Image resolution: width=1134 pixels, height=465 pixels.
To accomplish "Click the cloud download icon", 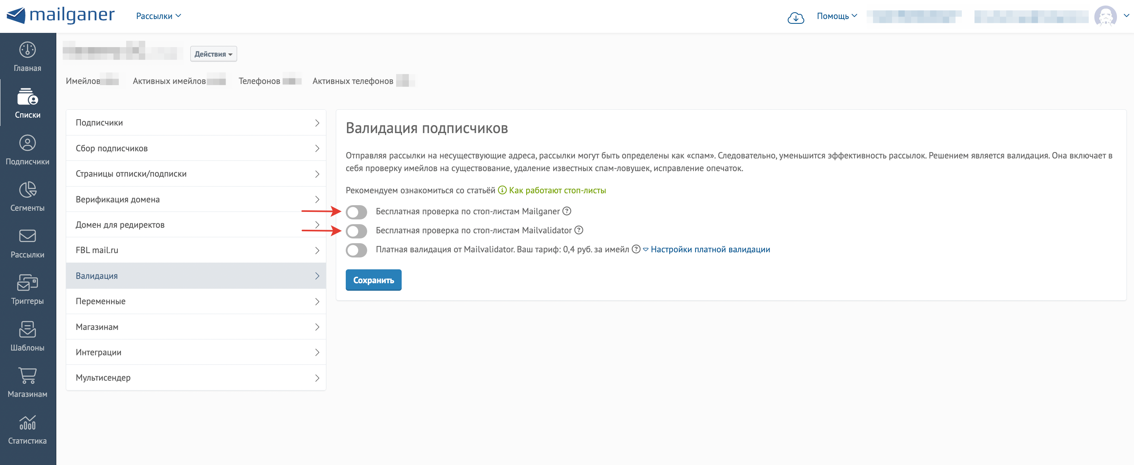I will click(795, 17).
